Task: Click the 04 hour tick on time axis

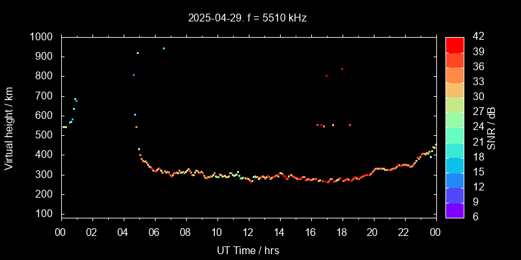Action: point(123,231)
